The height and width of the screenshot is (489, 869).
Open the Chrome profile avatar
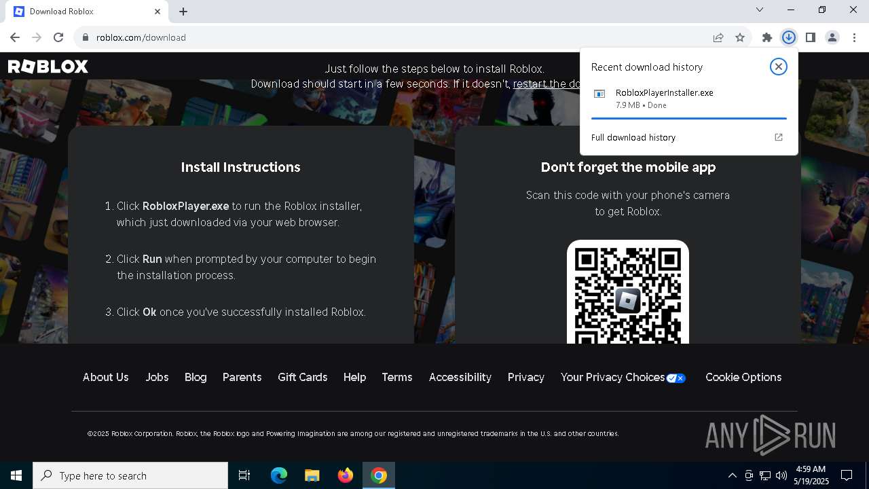[x=832, y=37]
